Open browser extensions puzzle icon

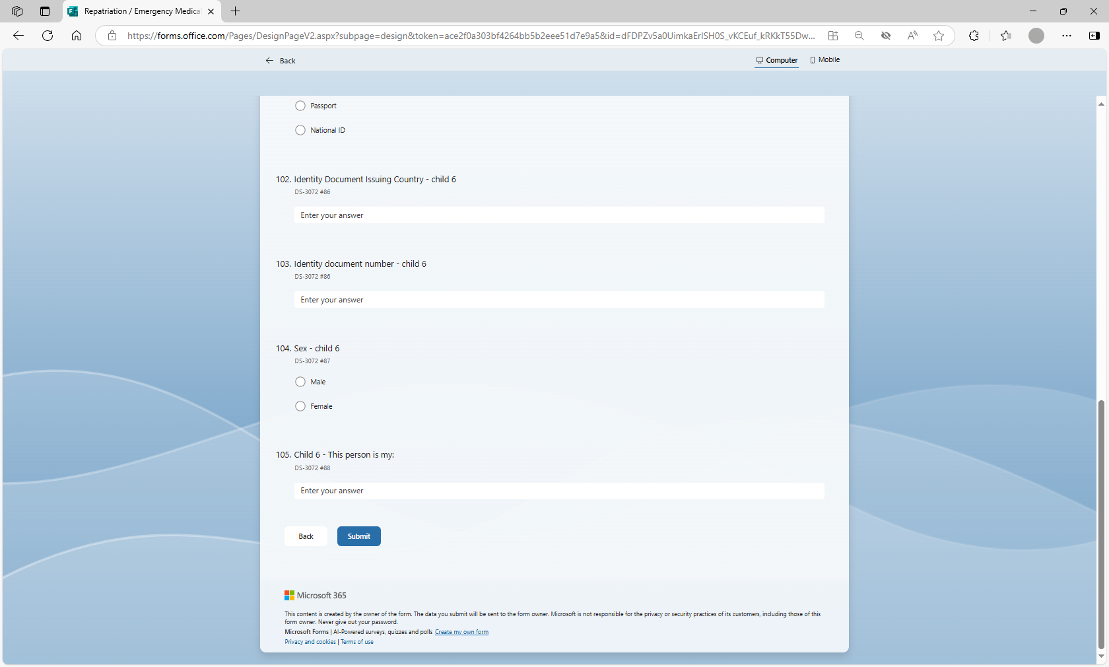tap(974, 36)
